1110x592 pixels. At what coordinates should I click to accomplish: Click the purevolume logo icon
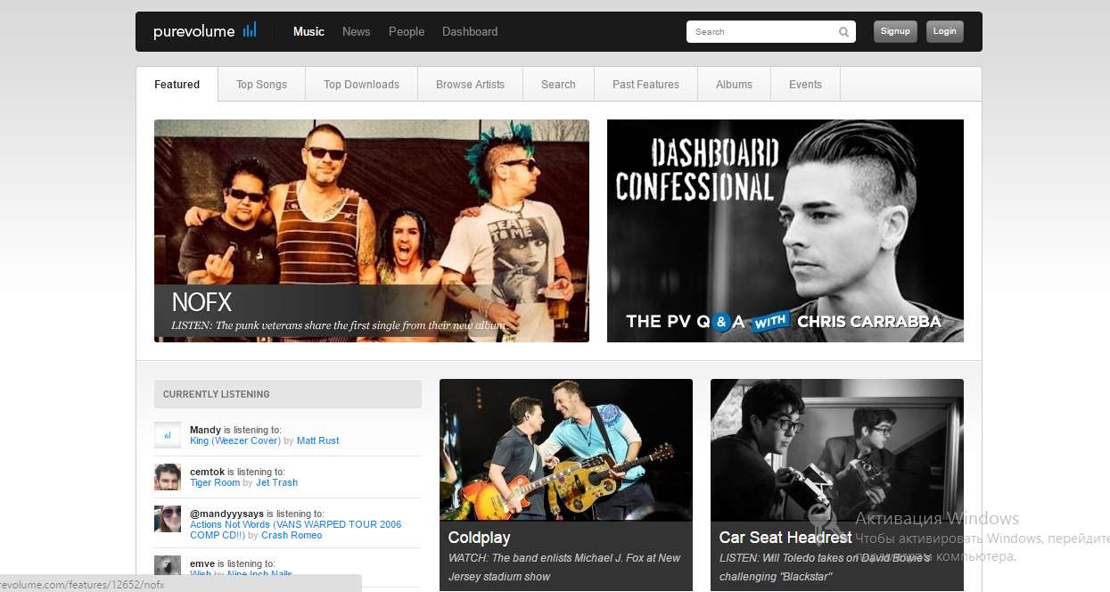249,30
